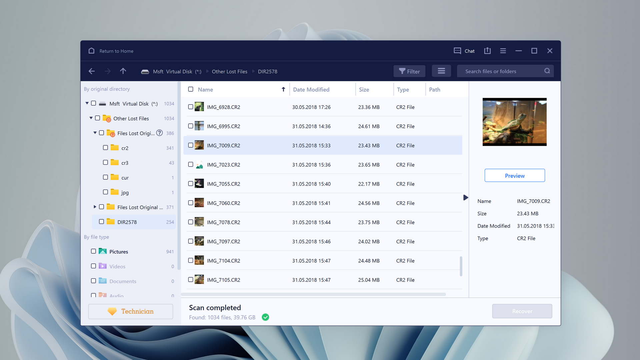Select the DIR2578 folder in tree

pos(134,222)
